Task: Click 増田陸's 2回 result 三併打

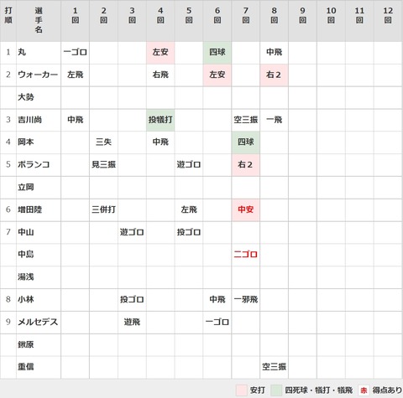Action: click(x=104, y=209)
